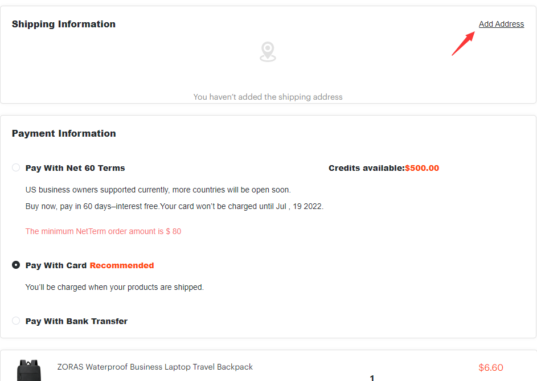The height and width of the screenshot is (381, 537).
Task: Open the ZORAS backpack product thumbnail
Action: pos(29,370)
